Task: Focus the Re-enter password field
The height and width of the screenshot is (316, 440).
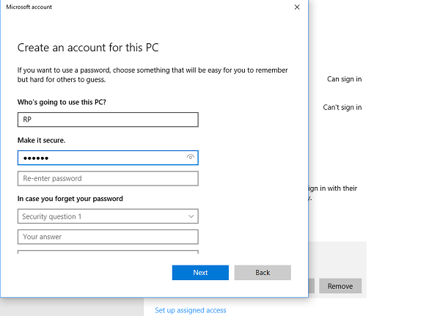Action: [x=108, y=178]
